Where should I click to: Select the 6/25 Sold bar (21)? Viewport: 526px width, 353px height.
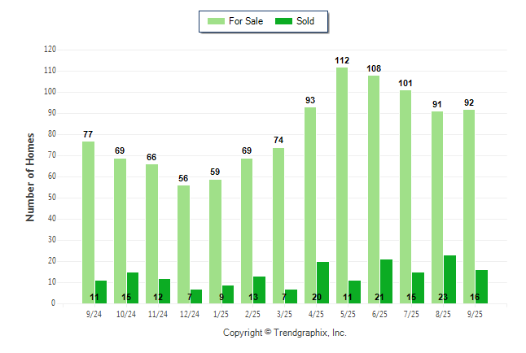[x=386, y=281]
